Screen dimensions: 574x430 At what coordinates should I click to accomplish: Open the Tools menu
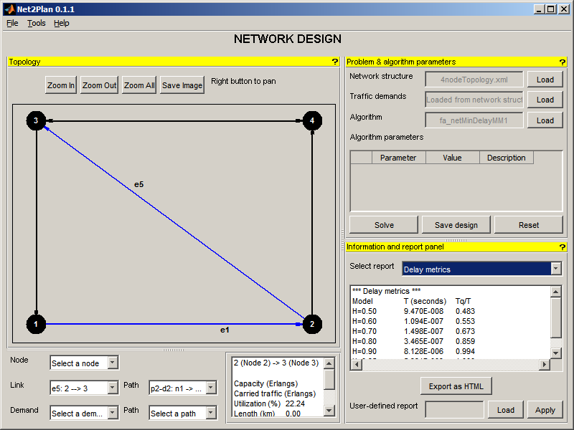tap(36, 23)
